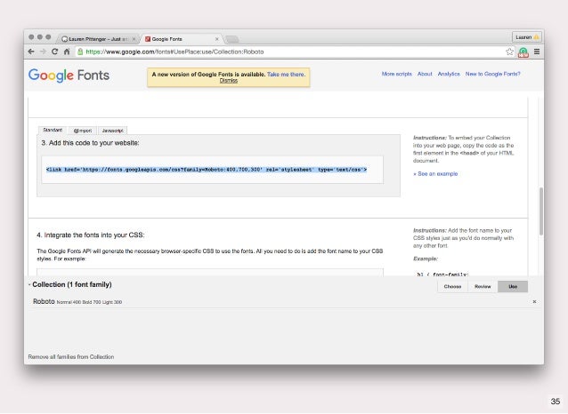Viewport: 568px width, 414px height.
Task: Switch to the Javascript tab
Action: tap(113, 131)
